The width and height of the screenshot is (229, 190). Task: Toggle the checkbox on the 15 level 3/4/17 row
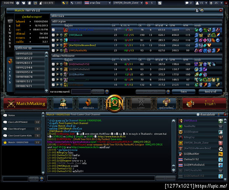pyautogui.click(x=53, y=40)
